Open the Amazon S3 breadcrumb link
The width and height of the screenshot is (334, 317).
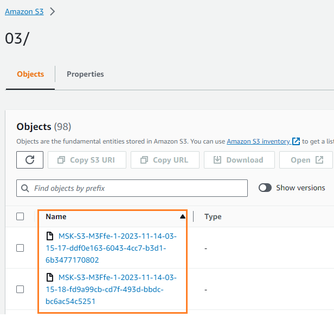tap(24, 11)
